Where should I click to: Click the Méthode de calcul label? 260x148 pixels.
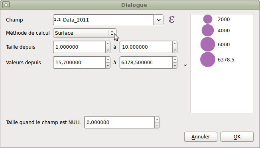coord(28,33)
